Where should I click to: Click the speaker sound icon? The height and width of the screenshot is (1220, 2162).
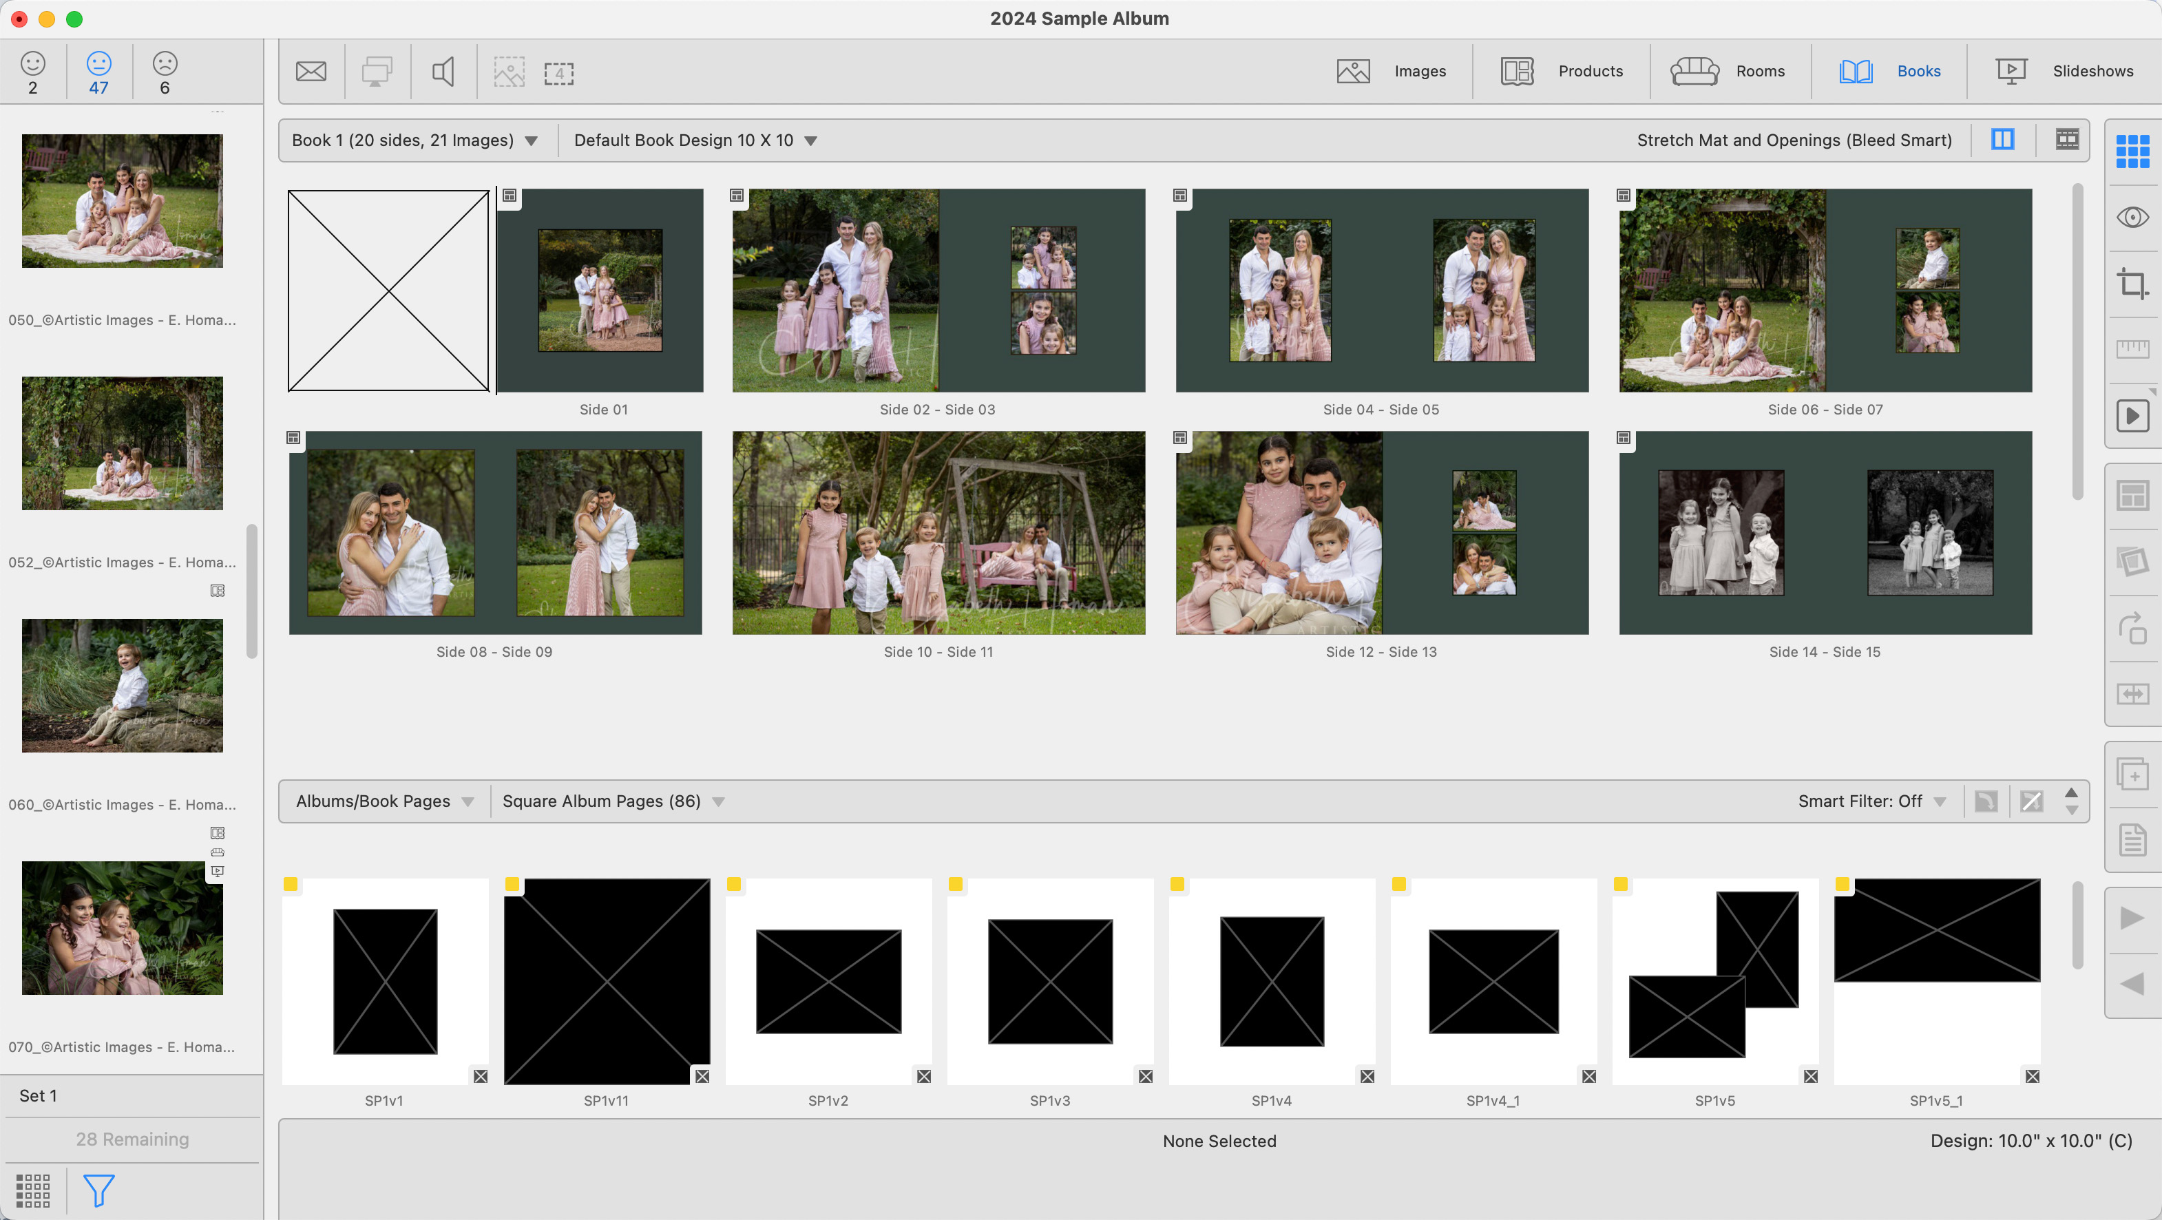pyautogui.click(x=443, y=72)
